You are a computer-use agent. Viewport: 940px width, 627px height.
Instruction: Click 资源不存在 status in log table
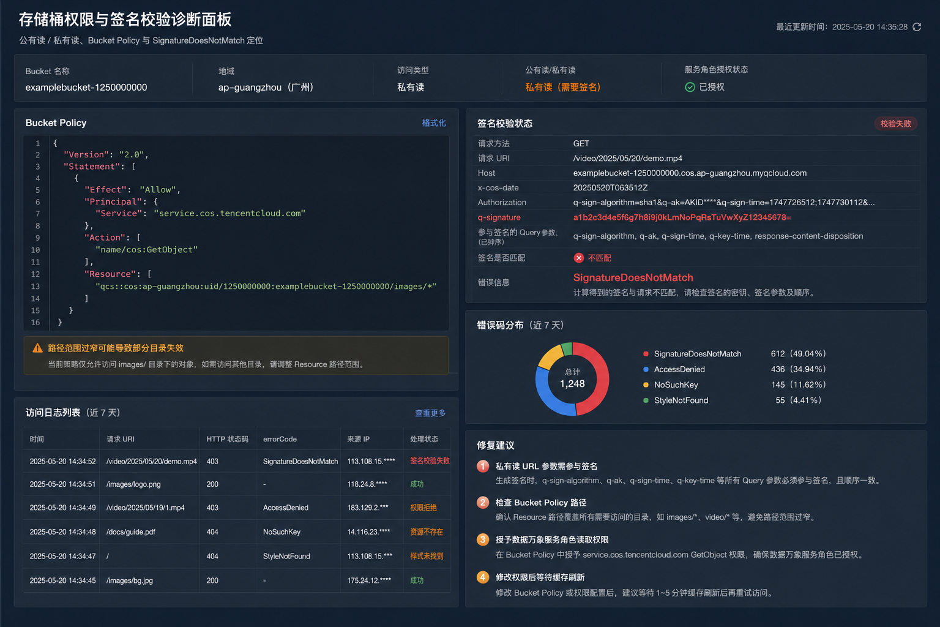pos(427,532)
